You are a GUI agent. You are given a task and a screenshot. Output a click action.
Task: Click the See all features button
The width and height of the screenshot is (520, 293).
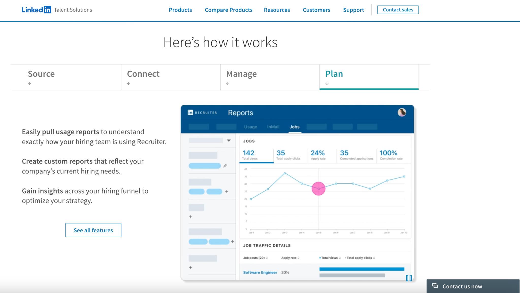[93, 230]
